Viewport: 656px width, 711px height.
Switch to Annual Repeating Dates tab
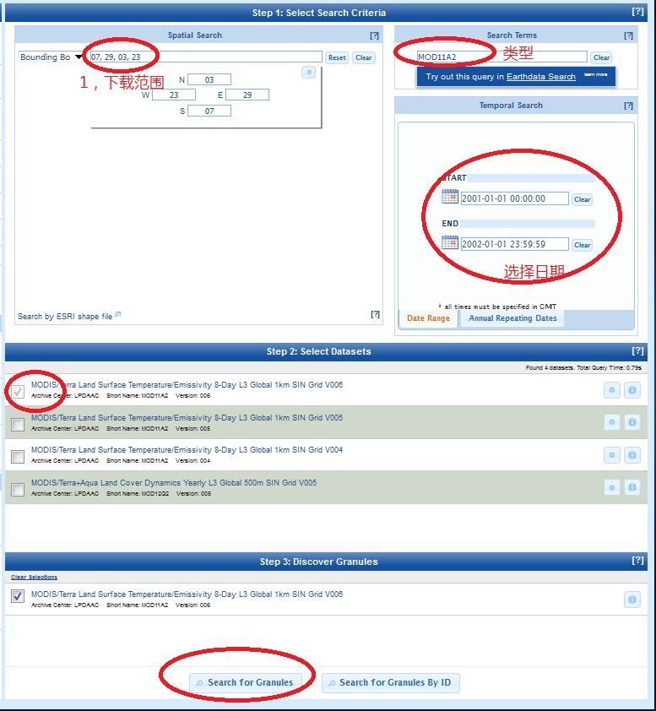click(x=512, y=318)
